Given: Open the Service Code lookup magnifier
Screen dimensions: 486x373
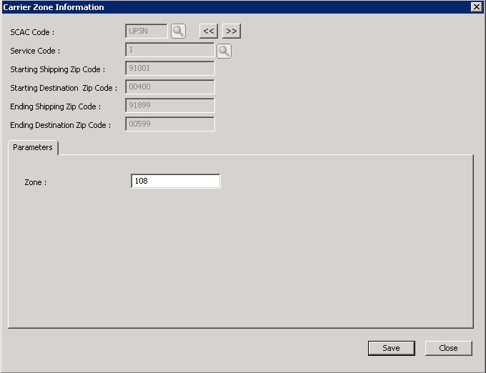Looking at the screenshot, I should (224, 51).
